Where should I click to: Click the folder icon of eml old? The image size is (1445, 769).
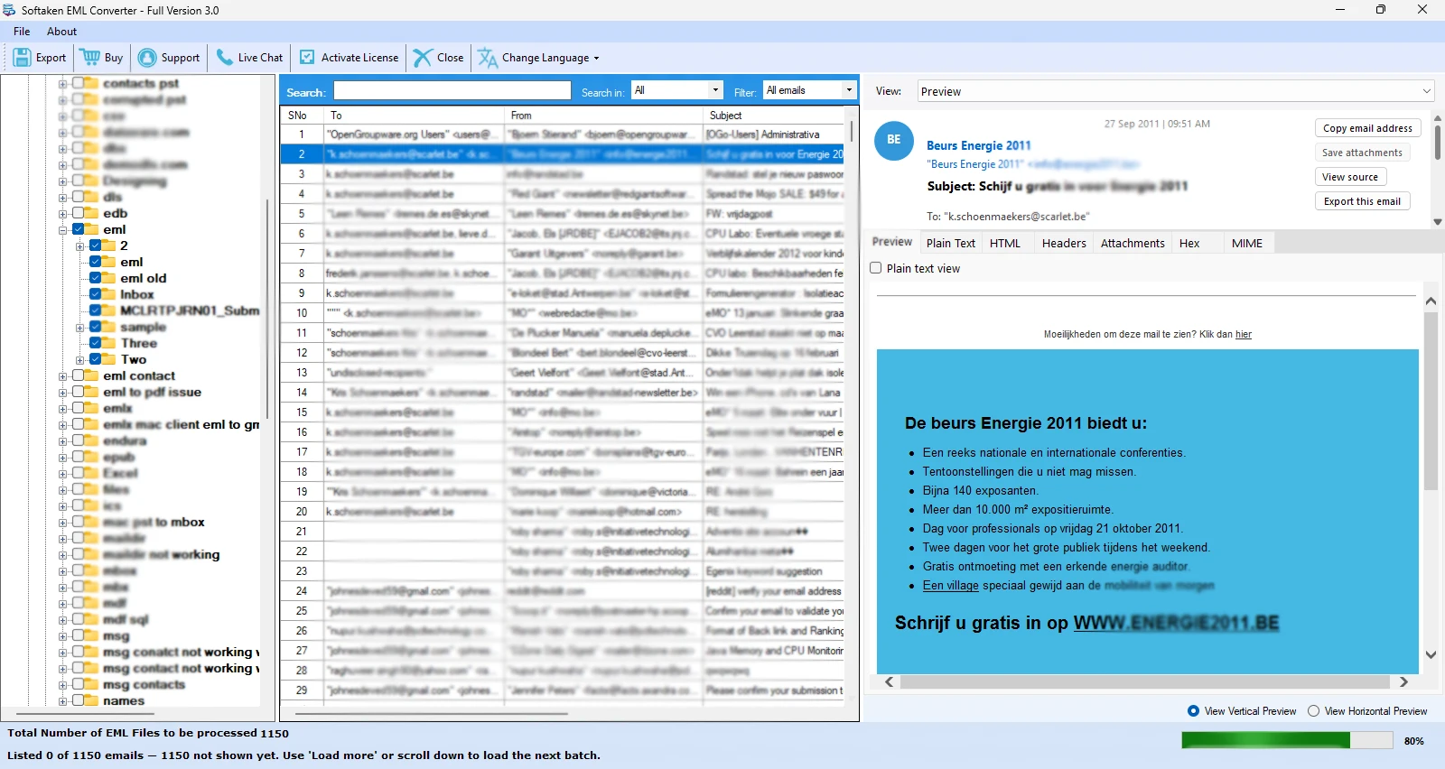click(x=108, y=278)
